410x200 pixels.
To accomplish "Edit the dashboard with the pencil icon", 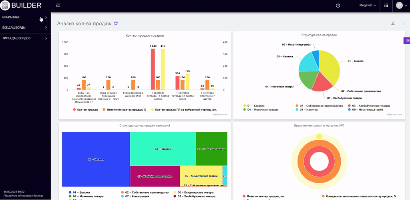I will tap(393, 24).
